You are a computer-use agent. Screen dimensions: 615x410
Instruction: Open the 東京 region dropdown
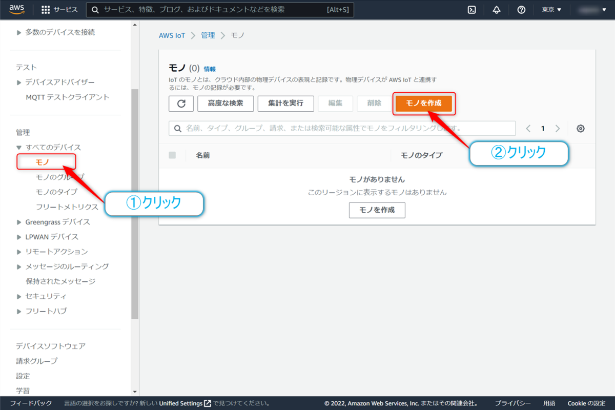pyautogui.click(x=552, y=10)
